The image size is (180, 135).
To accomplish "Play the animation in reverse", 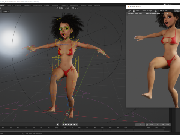I will pyautogui.click(x=69, y=124).
